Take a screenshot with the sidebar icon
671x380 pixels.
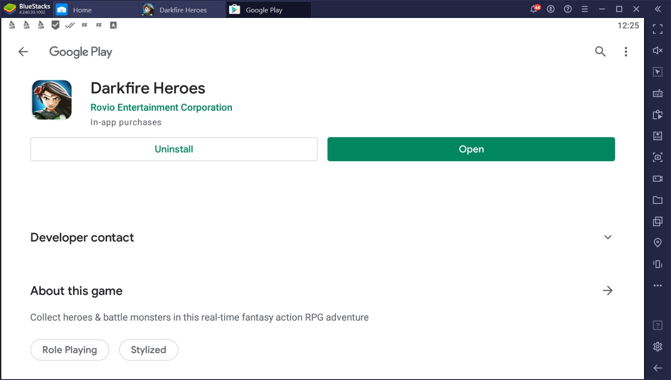point(658,157)
